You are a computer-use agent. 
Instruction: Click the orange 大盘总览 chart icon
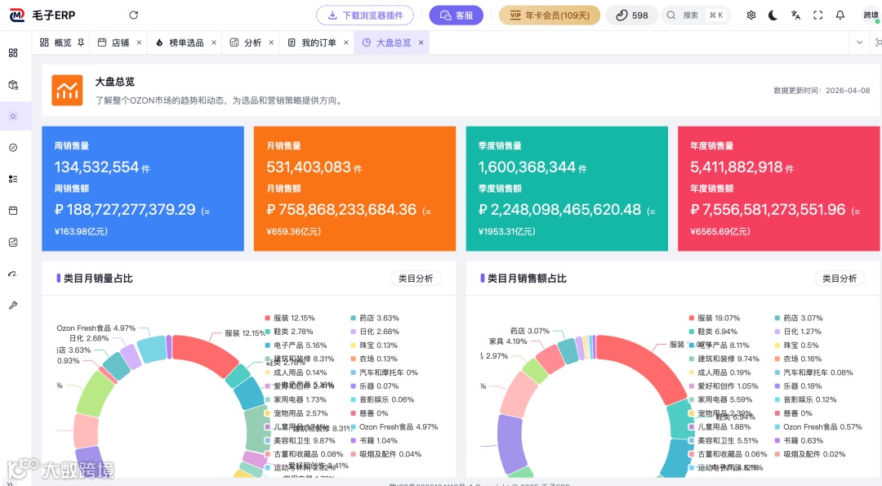[68, 91]
